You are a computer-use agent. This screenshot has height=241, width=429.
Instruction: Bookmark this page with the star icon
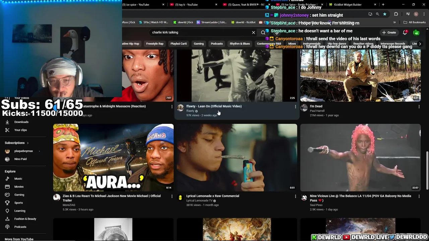(385, 14)
